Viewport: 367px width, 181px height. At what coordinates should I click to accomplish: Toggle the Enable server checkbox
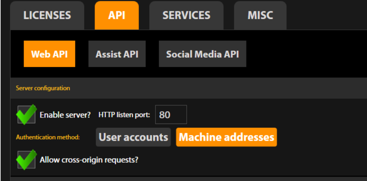(26, 114)
